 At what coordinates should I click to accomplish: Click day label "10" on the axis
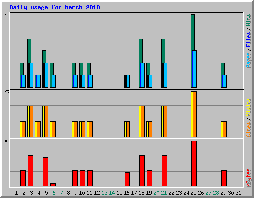[x=82, y=193]
